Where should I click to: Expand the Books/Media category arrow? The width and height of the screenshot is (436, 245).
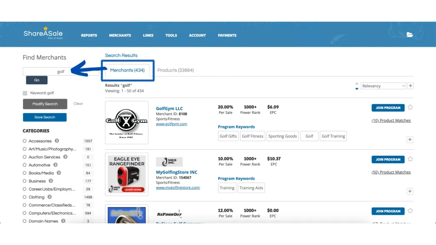59,173
